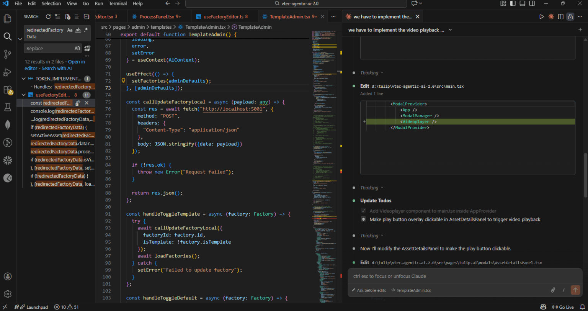Split the editor right icon
Viewport: 588px width, 311px height.
pos(560,16)
